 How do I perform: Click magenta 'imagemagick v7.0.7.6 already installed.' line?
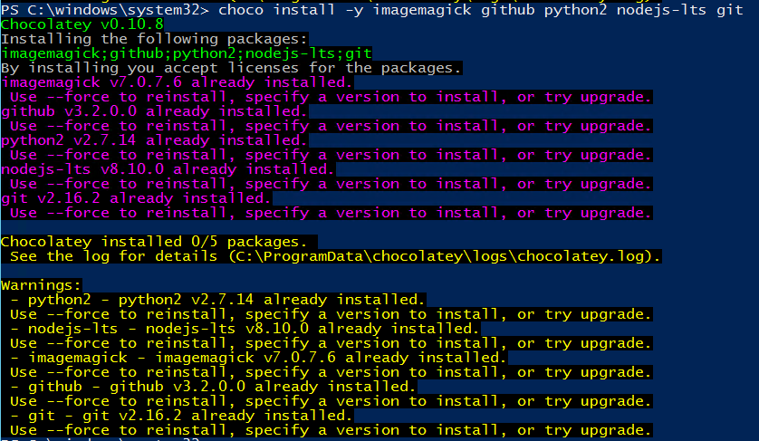click(x=177, y=82)
